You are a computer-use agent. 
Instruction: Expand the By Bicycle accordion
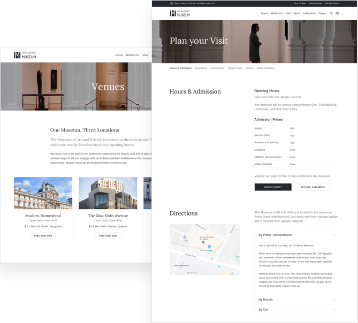coord(333,300)
